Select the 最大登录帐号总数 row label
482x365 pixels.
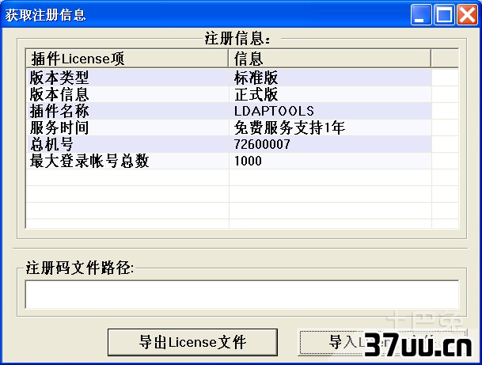click(89, 161)
